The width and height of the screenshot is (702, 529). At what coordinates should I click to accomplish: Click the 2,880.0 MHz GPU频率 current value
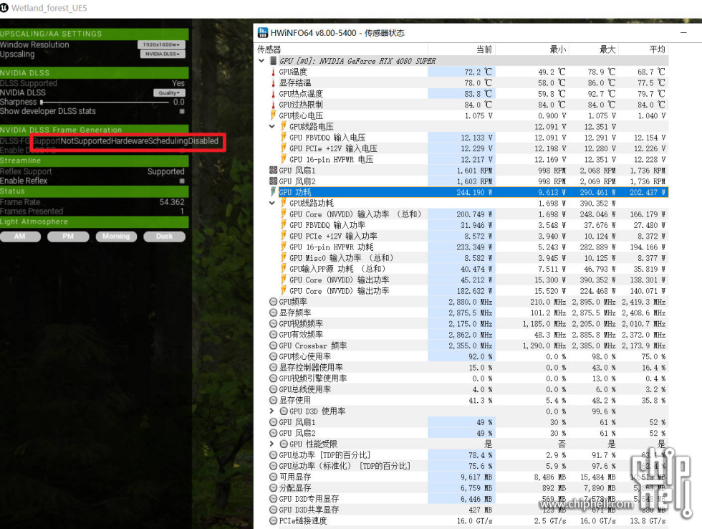coord(470,302)
